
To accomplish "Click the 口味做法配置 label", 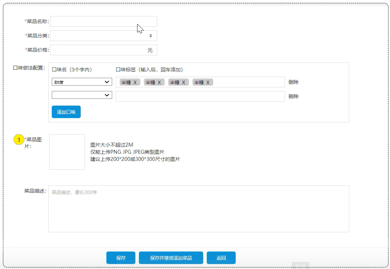I will pyautogui.click(x=29, y=68).
